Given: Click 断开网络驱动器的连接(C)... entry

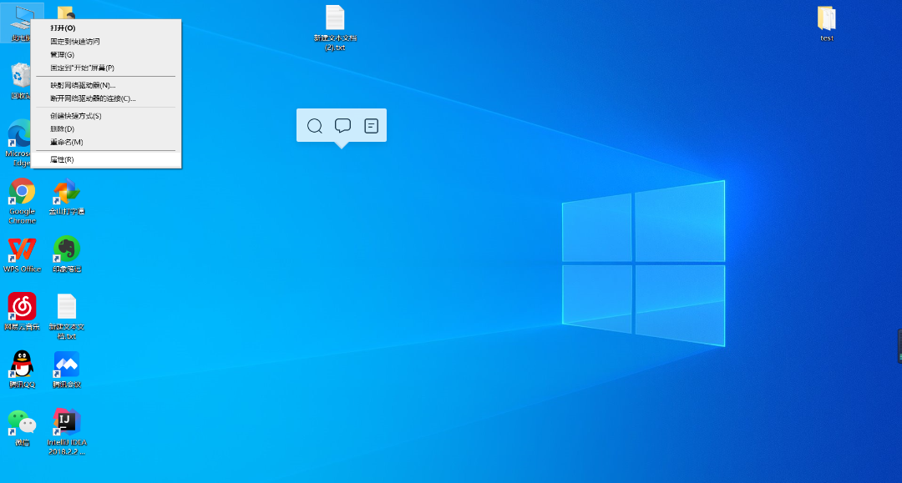Looking at the screenshot, I should pos(106,98).
